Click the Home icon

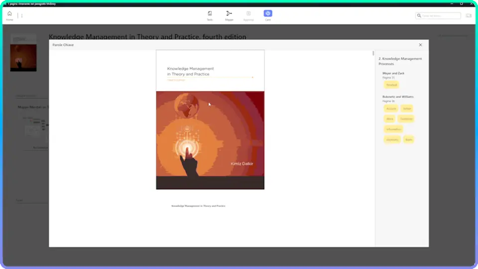(x=9, y=14)
